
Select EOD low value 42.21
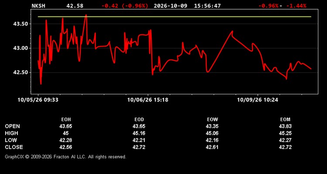[139, 140]
